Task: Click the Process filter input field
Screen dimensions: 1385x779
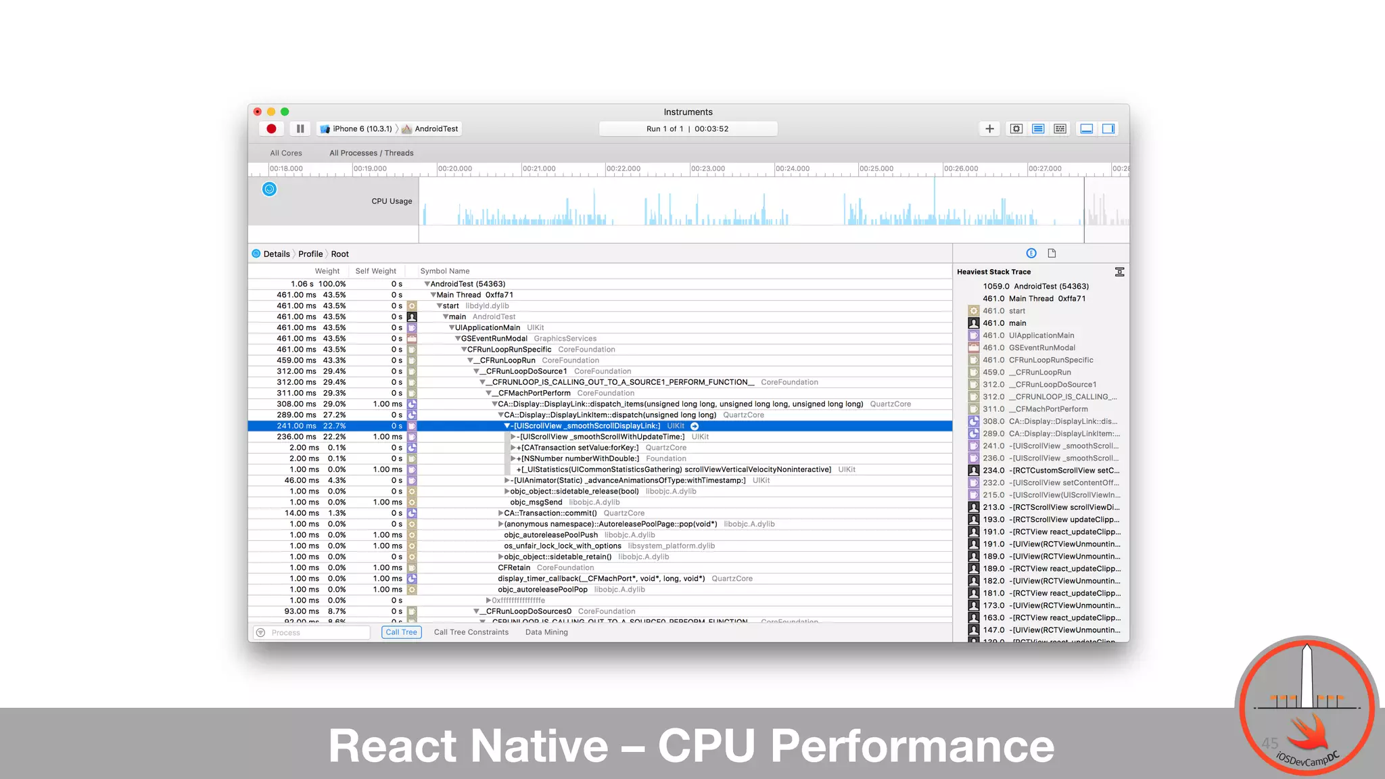Action: (312, 632)
